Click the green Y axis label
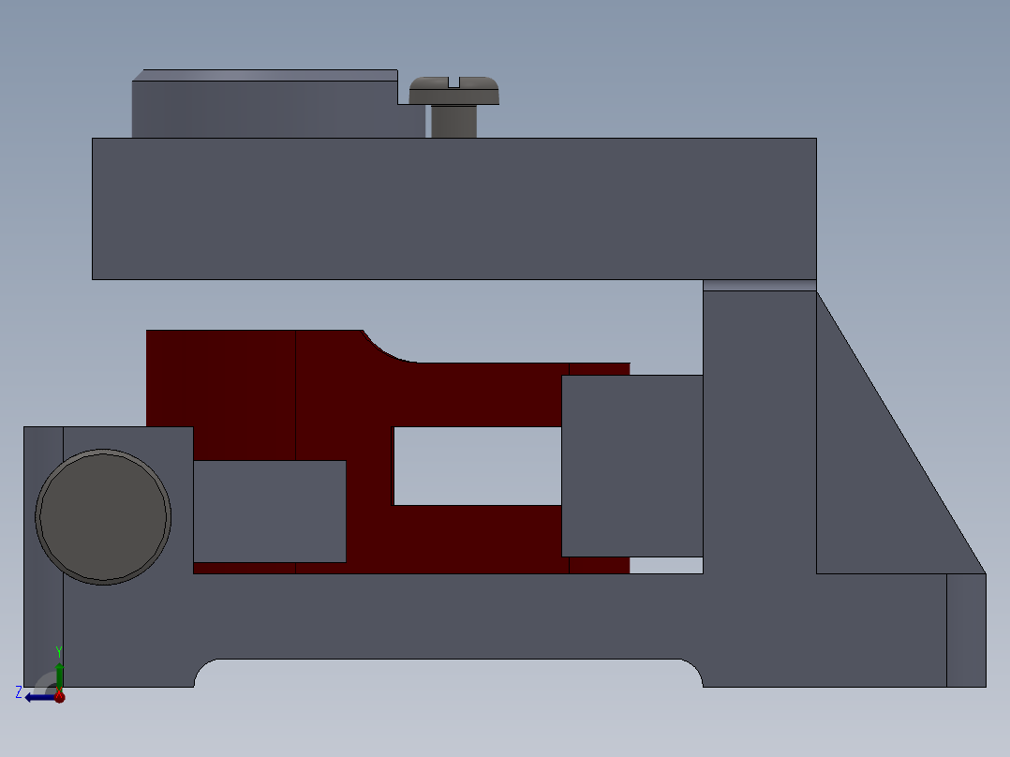 click(x=59, y=650)
